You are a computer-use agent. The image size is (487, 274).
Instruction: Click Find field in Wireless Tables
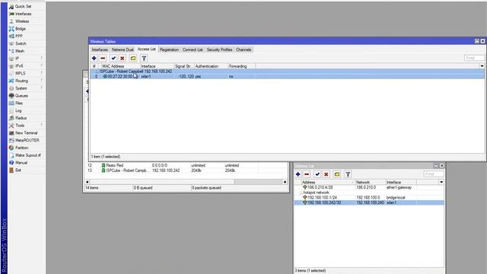tap(474, 58)
